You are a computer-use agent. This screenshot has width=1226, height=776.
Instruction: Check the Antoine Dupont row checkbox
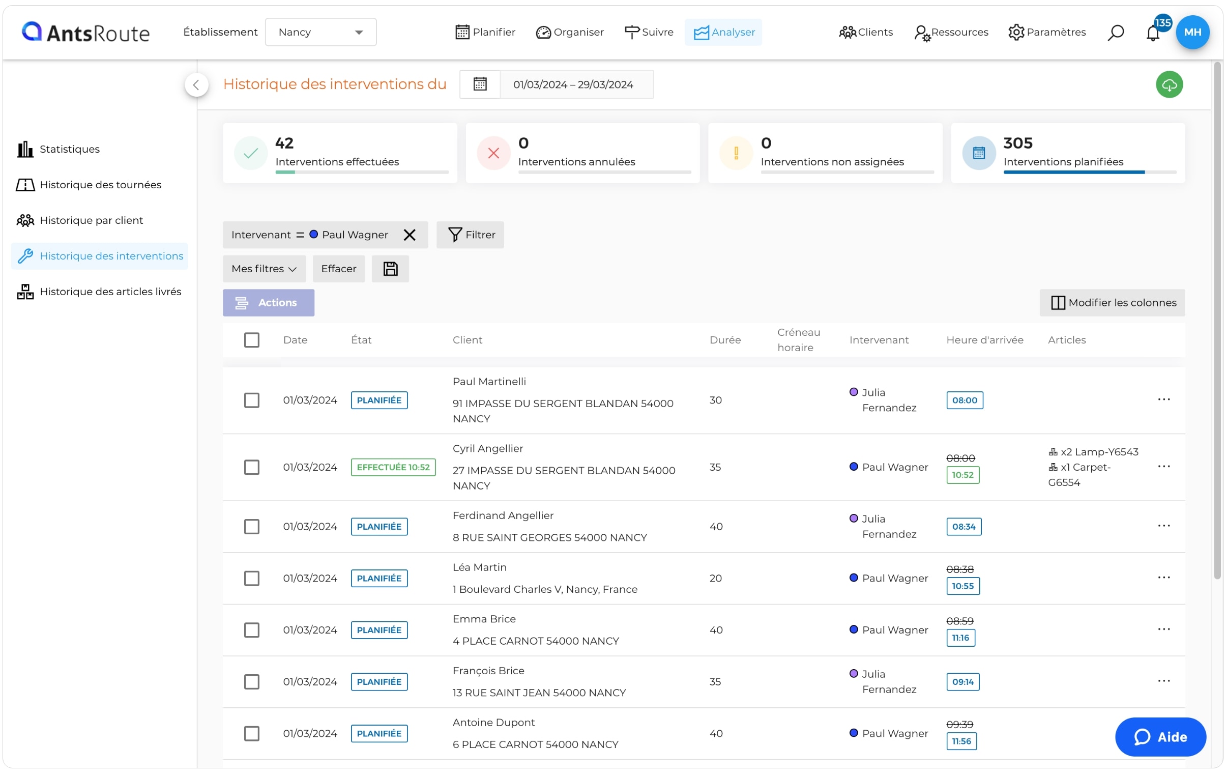tap(251, 734)
